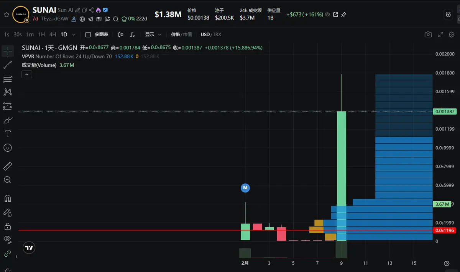The width and height of the screenshot is (460, 272).
Task: Open the blue chat note icon
Action: click(x=105, y=10)
